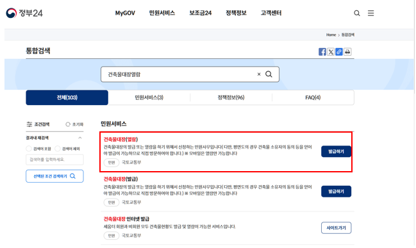Viewport: 416px width, 248px height.
Task: Open the header search icon
Action: pyautogui.click(x=357, y=13)
